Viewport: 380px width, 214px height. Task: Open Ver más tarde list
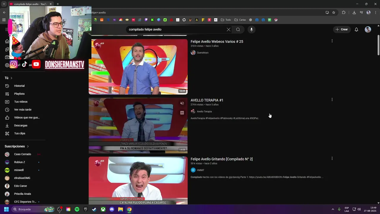click(23, 110)
